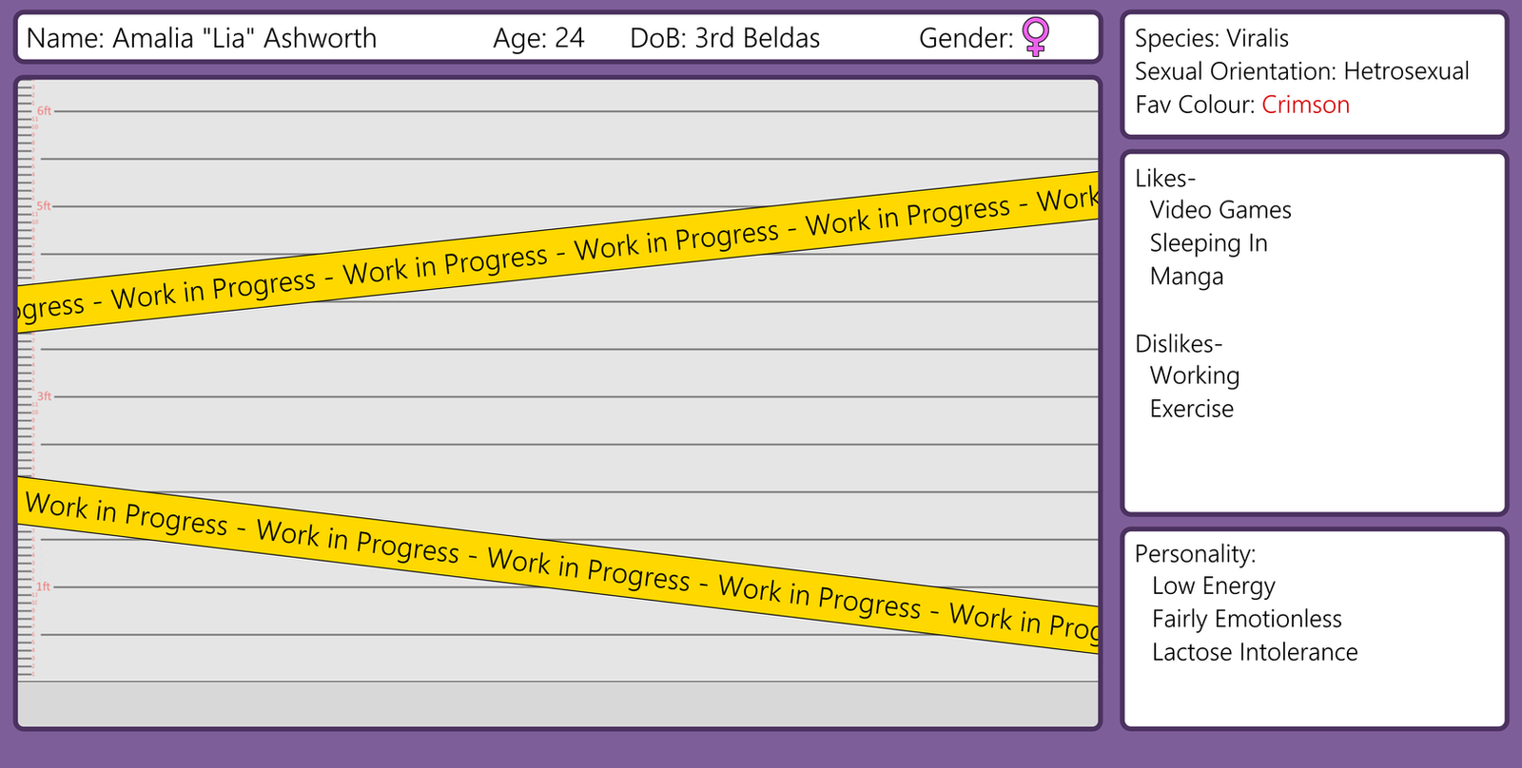1522x768 pixels.
Task: Click the pink female gender symbol
Action: pos(1036,37)
